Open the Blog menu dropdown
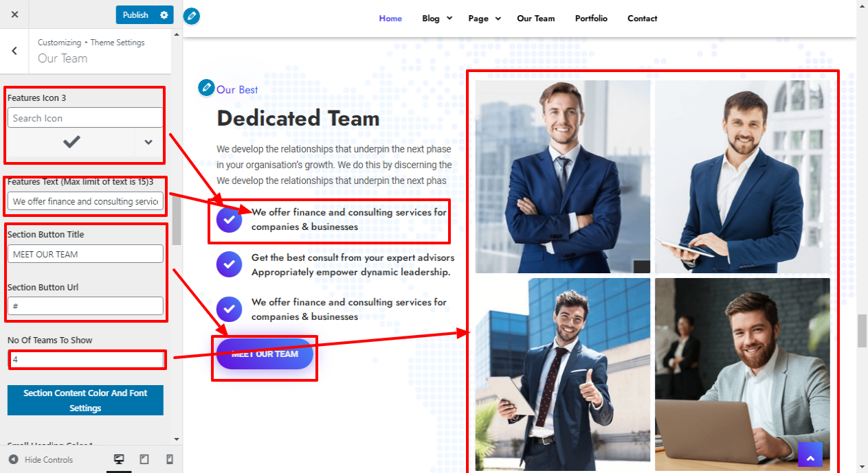Image resolution: width=868 pixels, height=473 pixels. click(438, 19)
